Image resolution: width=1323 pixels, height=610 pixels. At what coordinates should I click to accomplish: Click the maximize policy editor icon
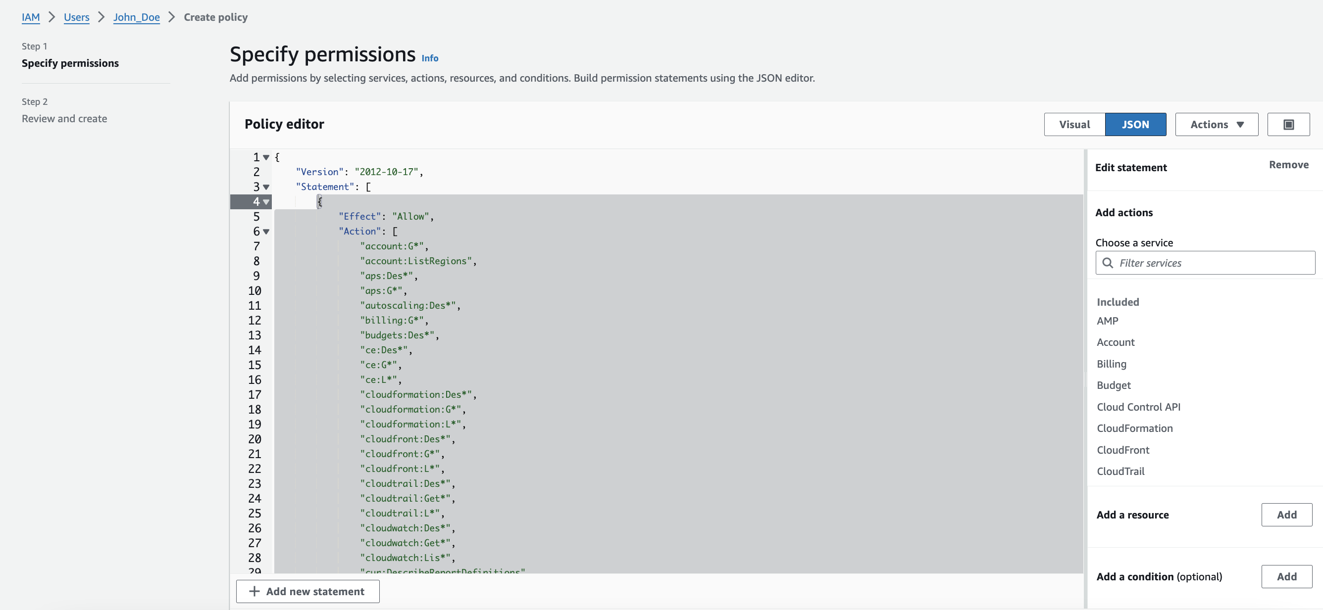1289,124
